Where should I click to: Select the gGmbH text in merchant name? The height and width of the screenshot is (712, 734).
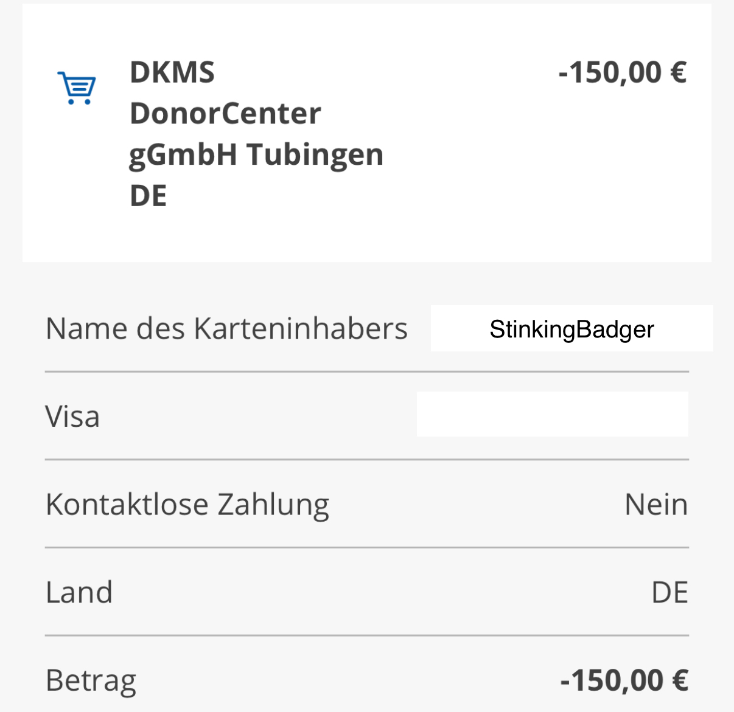point(183,154)
